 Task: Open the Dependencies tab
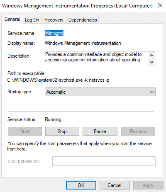pos(83,20)
